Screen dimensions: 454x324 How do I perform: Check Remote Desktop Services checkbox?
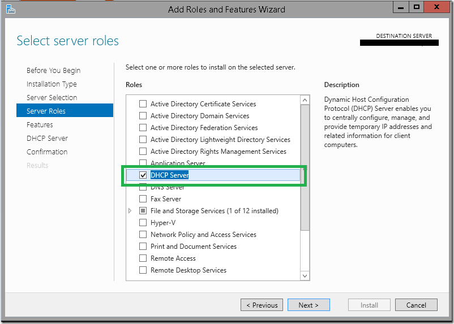(143, 270)
